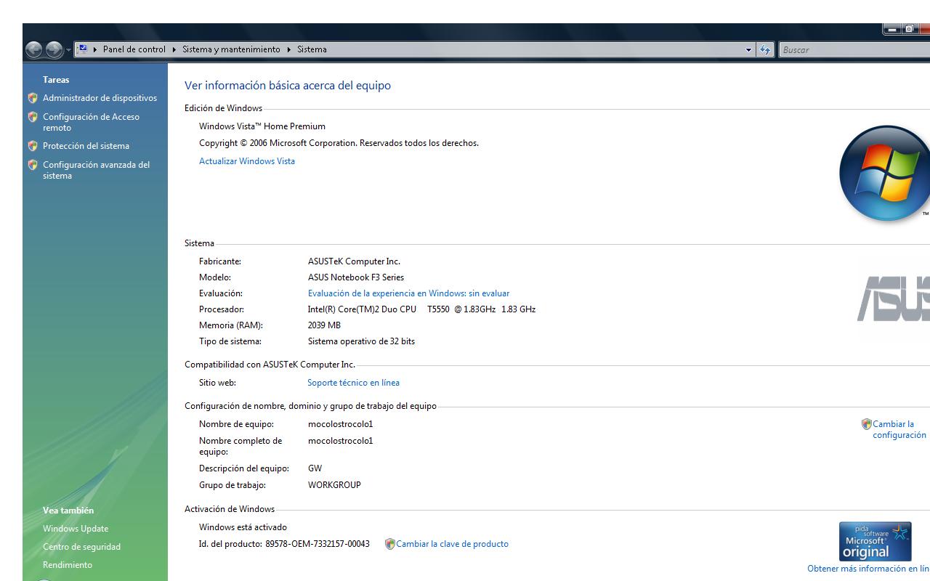Click the WORKGROUP value
This screenshot has height=581, width=930.
tap(334, 485)
